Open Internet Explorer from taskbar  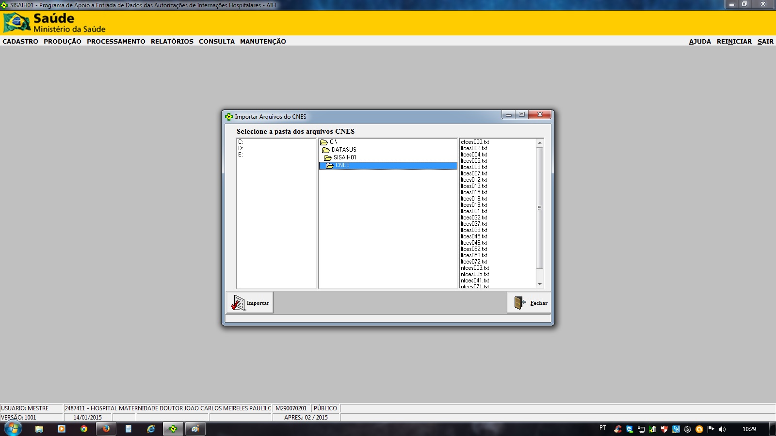click(x=151, y=429)
